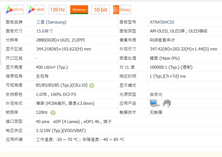Click the 3.3/10V voltage supply value
The image size is (222, 157).
pos(61,131)
